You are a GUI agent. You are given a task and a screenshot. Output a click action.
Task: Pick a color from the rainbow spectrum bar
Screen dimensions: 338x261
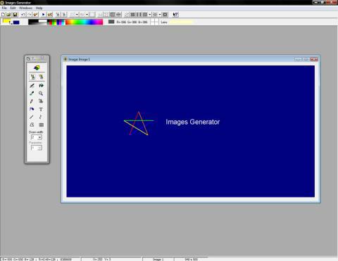coord(84,22)
